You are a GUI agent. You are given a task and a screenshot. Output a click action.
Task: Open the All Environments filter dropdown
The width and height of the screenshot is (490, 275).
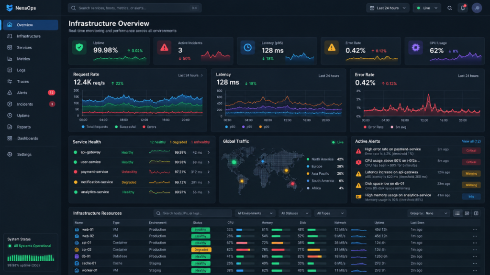click(x=255, y=213)
